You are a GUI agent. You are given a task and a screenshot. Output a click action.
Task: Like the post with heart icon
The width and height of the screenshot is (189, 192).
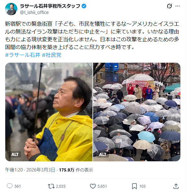point(93,186)
